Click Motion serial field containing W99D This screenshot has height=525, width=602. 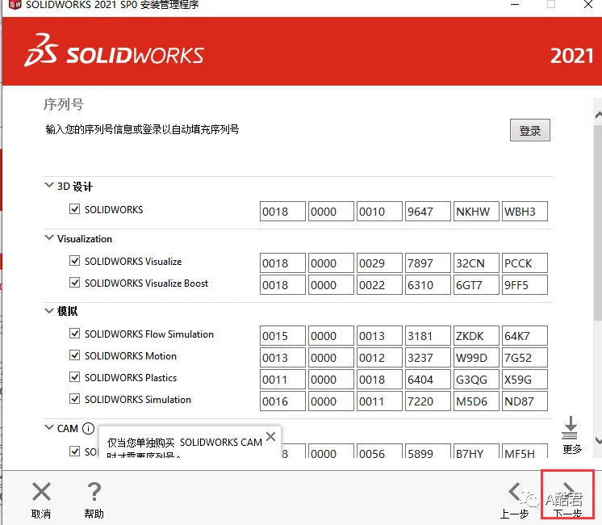(x=476, y=358)
